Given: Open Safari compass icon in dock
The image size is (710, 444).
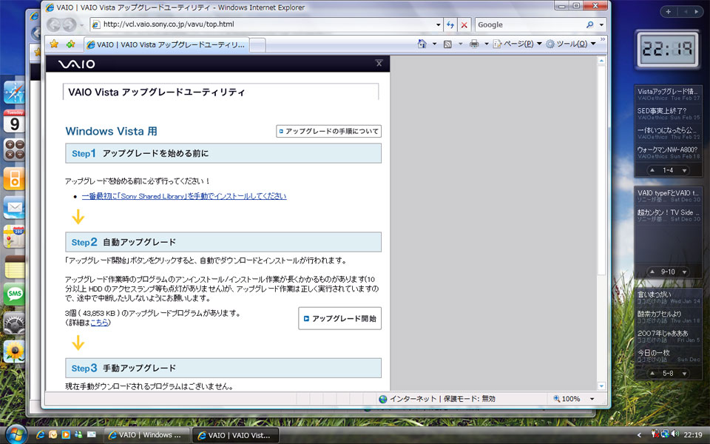Looking at the screenshot, I should click(14, 93).
